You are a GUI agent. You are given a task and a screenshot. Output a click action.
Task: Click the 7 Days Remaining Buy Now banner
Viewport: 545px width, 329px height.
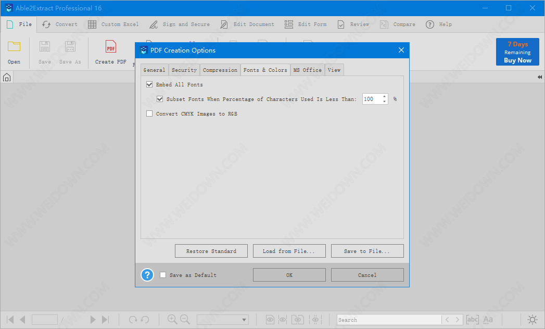[x=517, y=52]
